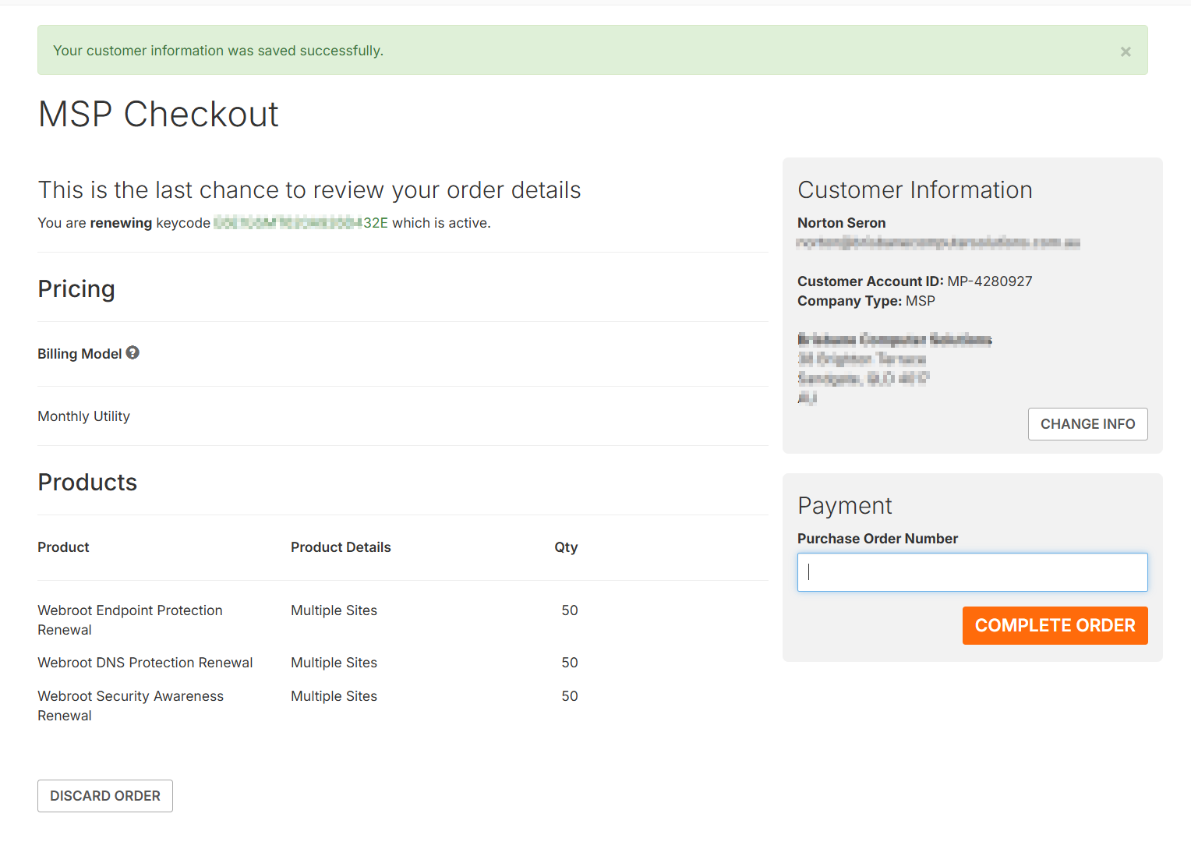This screenshot has height=856, width=1191.
Task: Select the Webroot DNS Protection Renewal text
Action: tap(145, 663)
